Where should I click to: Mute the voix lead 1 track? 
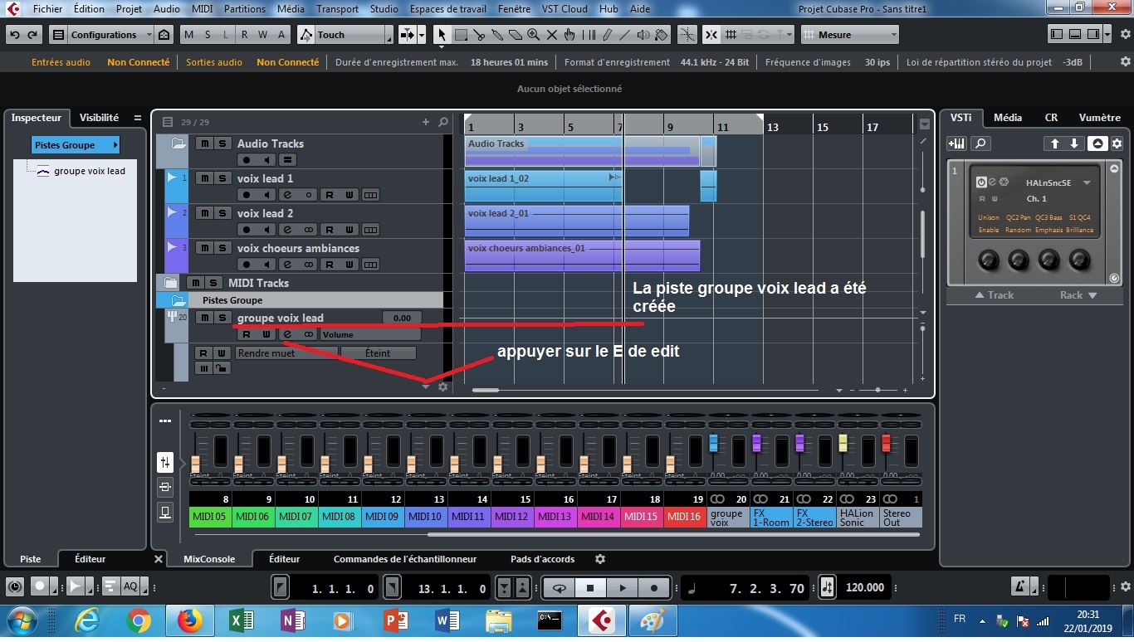pyautogui.click(x=204, y=178)
